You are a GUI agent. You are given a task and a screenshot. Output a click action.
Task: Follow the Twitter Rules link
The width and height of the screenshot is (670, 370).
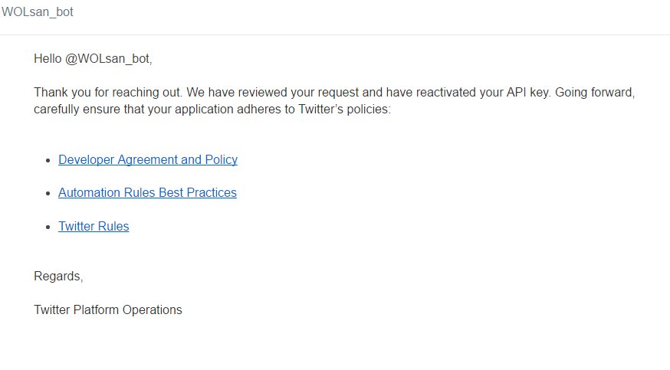click(94, 226)
